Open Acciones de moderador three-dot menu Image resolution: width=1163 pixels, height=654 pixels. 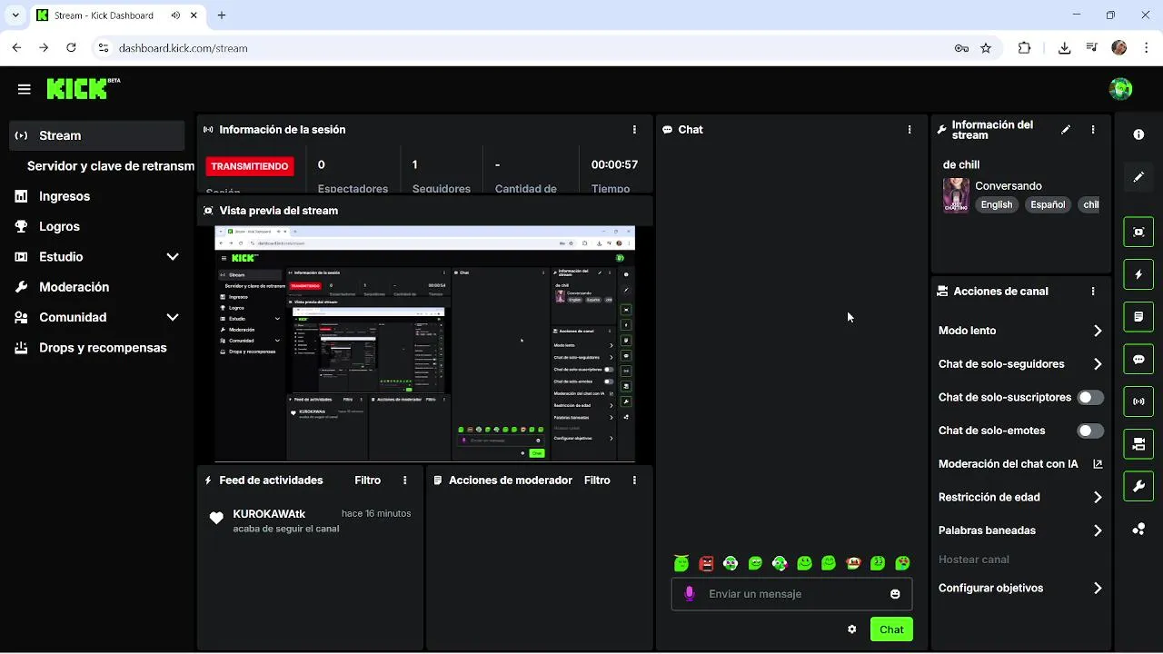pyautogui.click(x=634, y=481)
